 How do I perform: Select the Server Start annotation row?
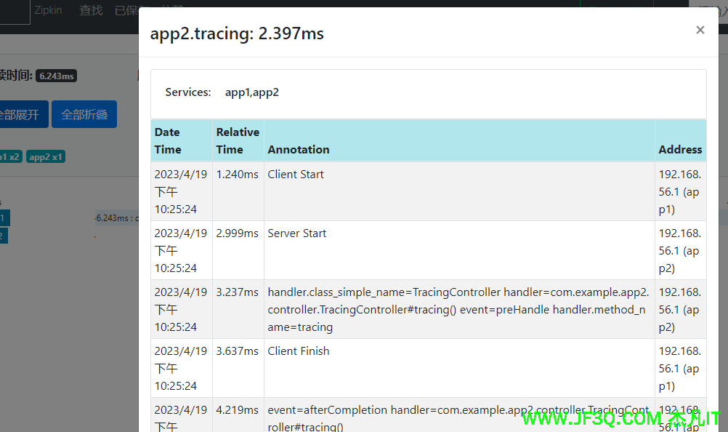(297, 233)
